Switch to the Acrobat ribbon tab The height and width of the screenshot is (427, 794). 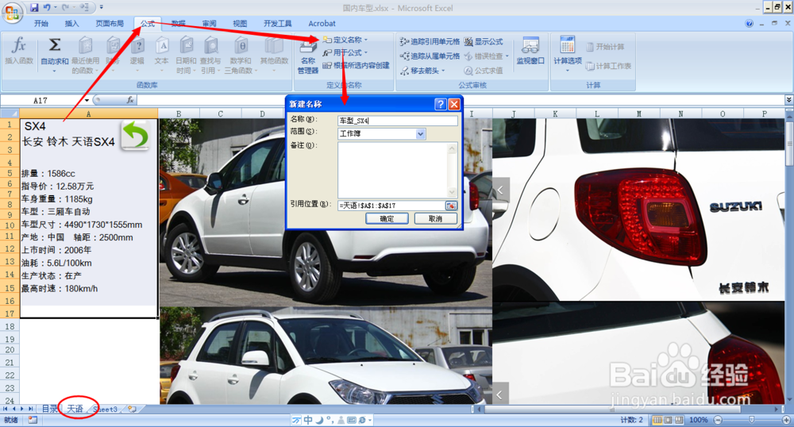point(322,23)
